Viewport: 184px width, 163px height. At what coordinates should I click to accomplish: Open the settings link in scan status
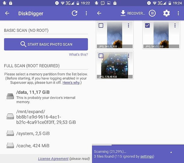click(x=147, y=156)
